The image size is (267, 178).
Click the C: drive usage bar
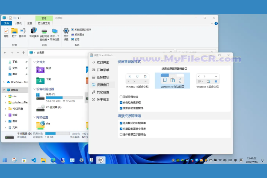click(65, 98)
